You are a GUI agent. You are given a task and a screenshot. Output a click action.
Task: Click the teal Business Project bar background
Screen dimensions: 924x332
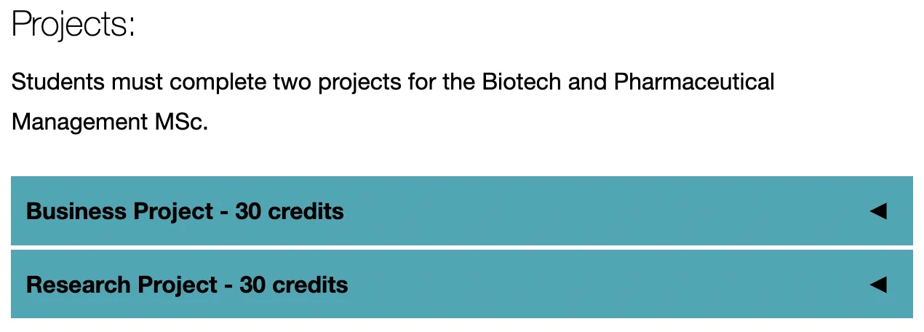pyautogui.click(x=582, y=211)
